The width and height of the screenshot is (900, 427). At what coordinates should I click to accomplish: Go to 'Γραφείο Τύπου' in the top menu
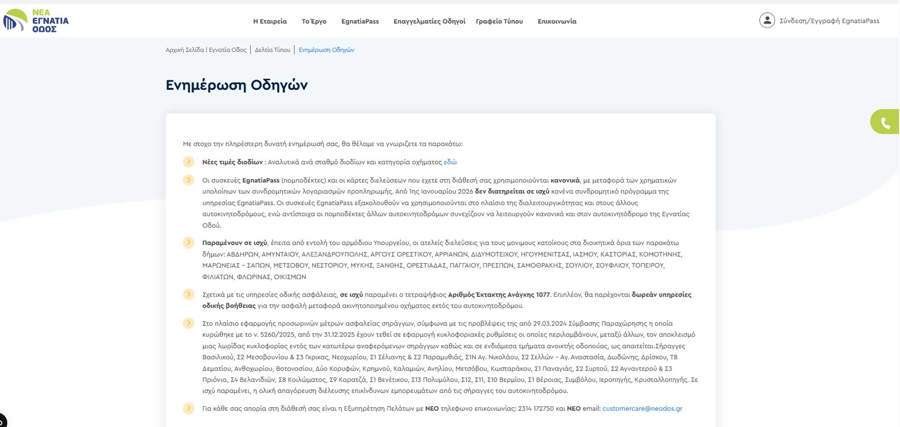[x=499, y=21]
